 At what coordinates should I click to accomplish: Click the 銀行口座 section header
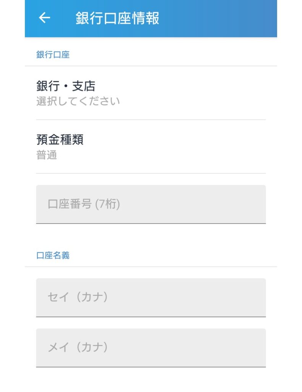click(x=53, y=54)
